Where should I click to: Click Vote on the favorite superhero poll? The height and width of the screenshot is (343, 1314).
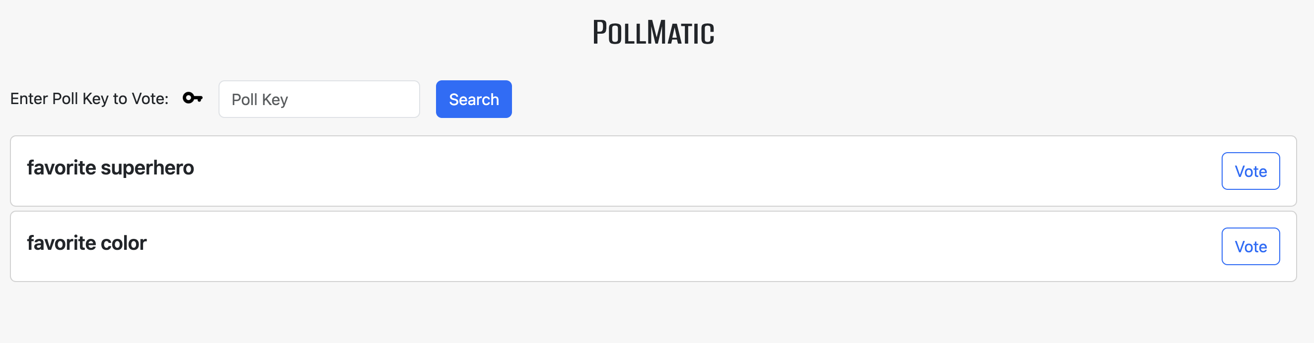click(1250, 171)
